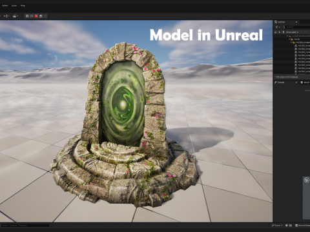
Task: Click the actors count status text
Action: (287, 77)
